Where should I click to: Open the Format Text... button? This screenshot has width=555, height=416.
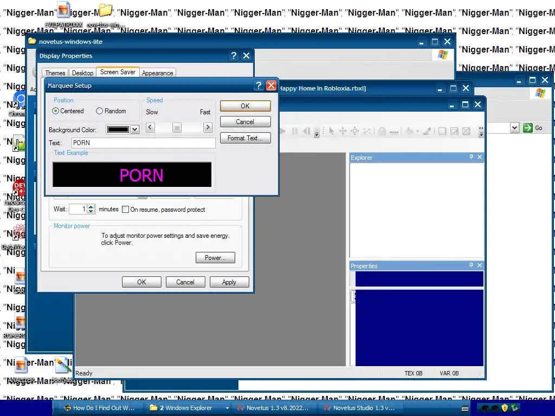point(246,138)
